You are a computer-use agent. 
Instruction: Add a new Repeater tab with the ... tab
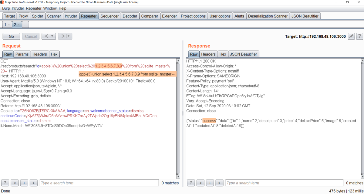tap(25, 25)
